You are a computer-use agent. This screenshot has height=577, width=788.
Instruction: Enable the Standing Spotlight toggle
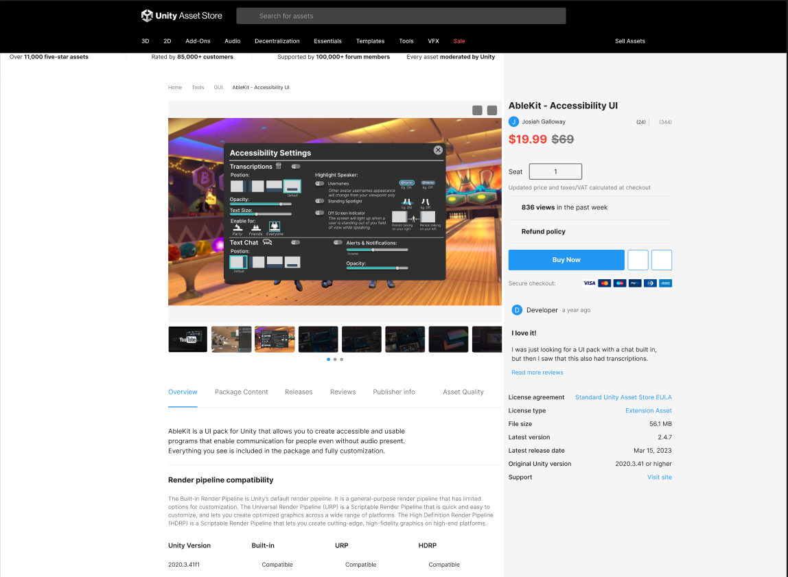(318, 201)
